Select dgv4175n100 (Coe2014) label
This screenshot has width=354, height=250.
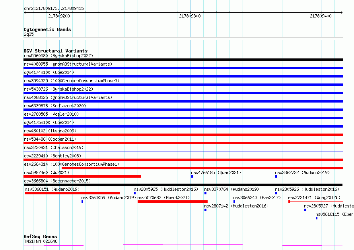click(49, 122)
